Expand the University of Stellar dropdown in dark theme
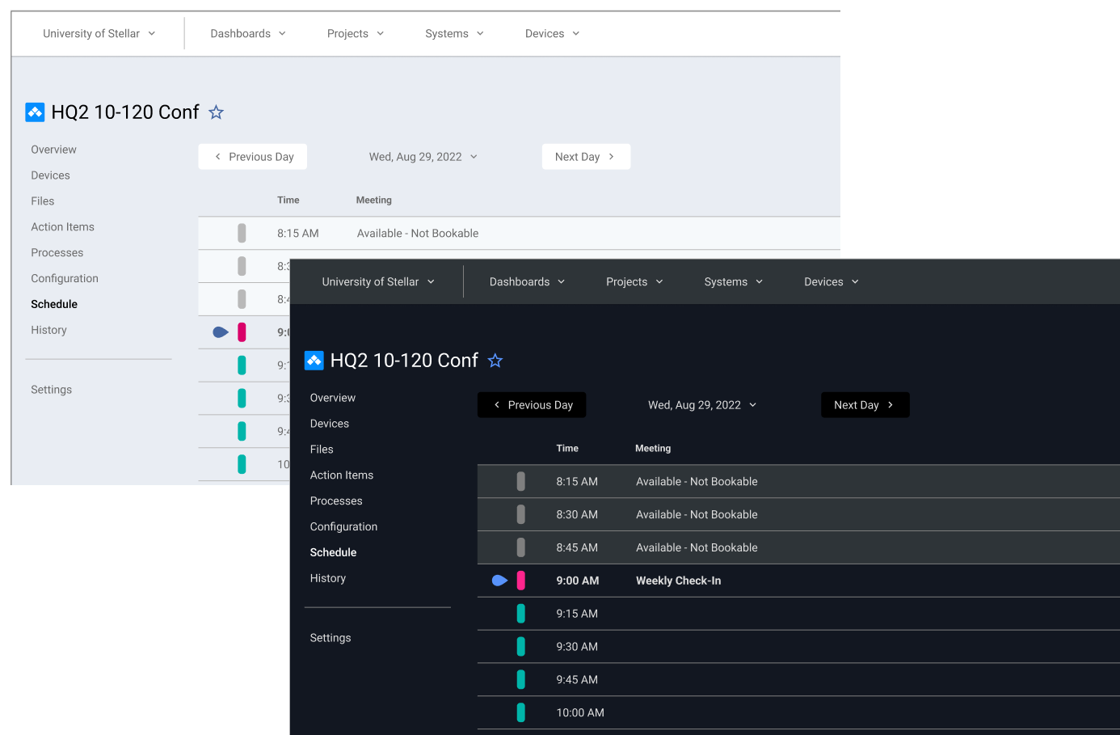Image resolution: width=1120 pixels, height=735 pixels. (378, 281)
